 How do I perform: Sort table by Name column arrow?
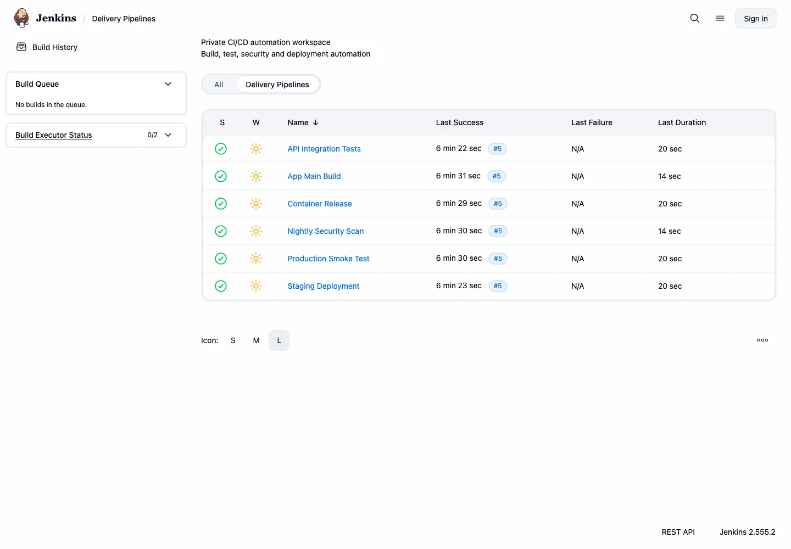coord(315,122)
